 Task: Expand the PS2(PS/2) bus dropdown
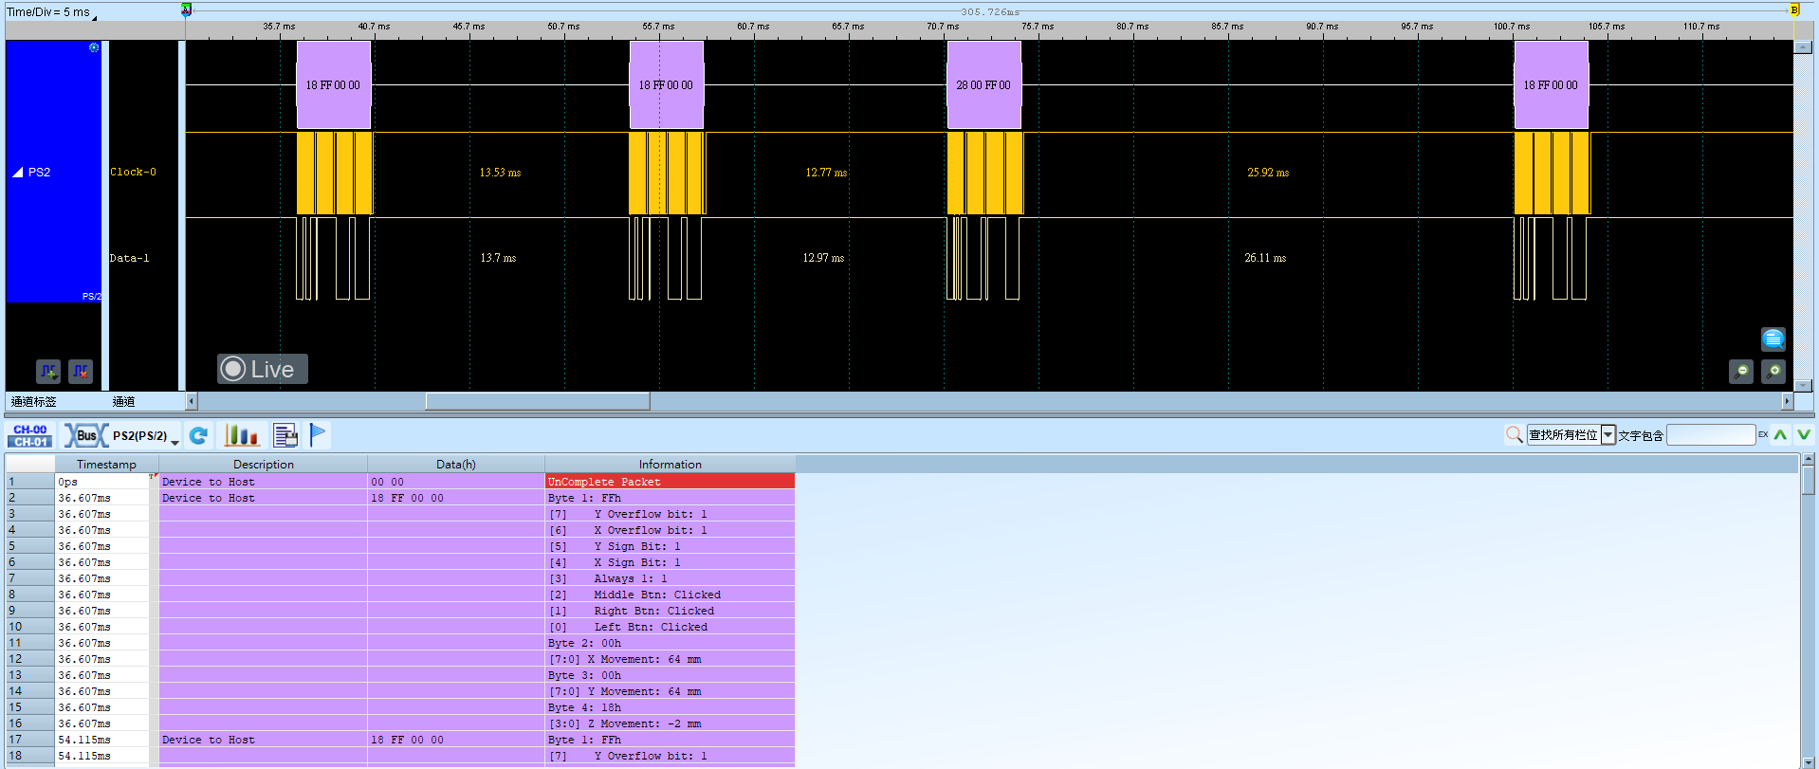(x=175, y=442)
